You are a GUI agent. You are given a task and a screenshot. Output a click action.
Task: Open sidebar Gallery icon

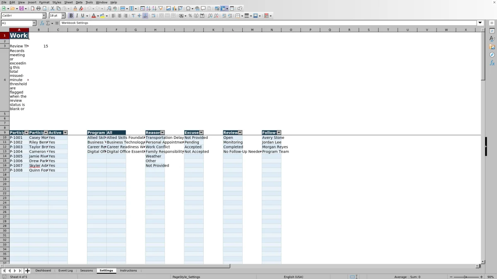point(492,47)
